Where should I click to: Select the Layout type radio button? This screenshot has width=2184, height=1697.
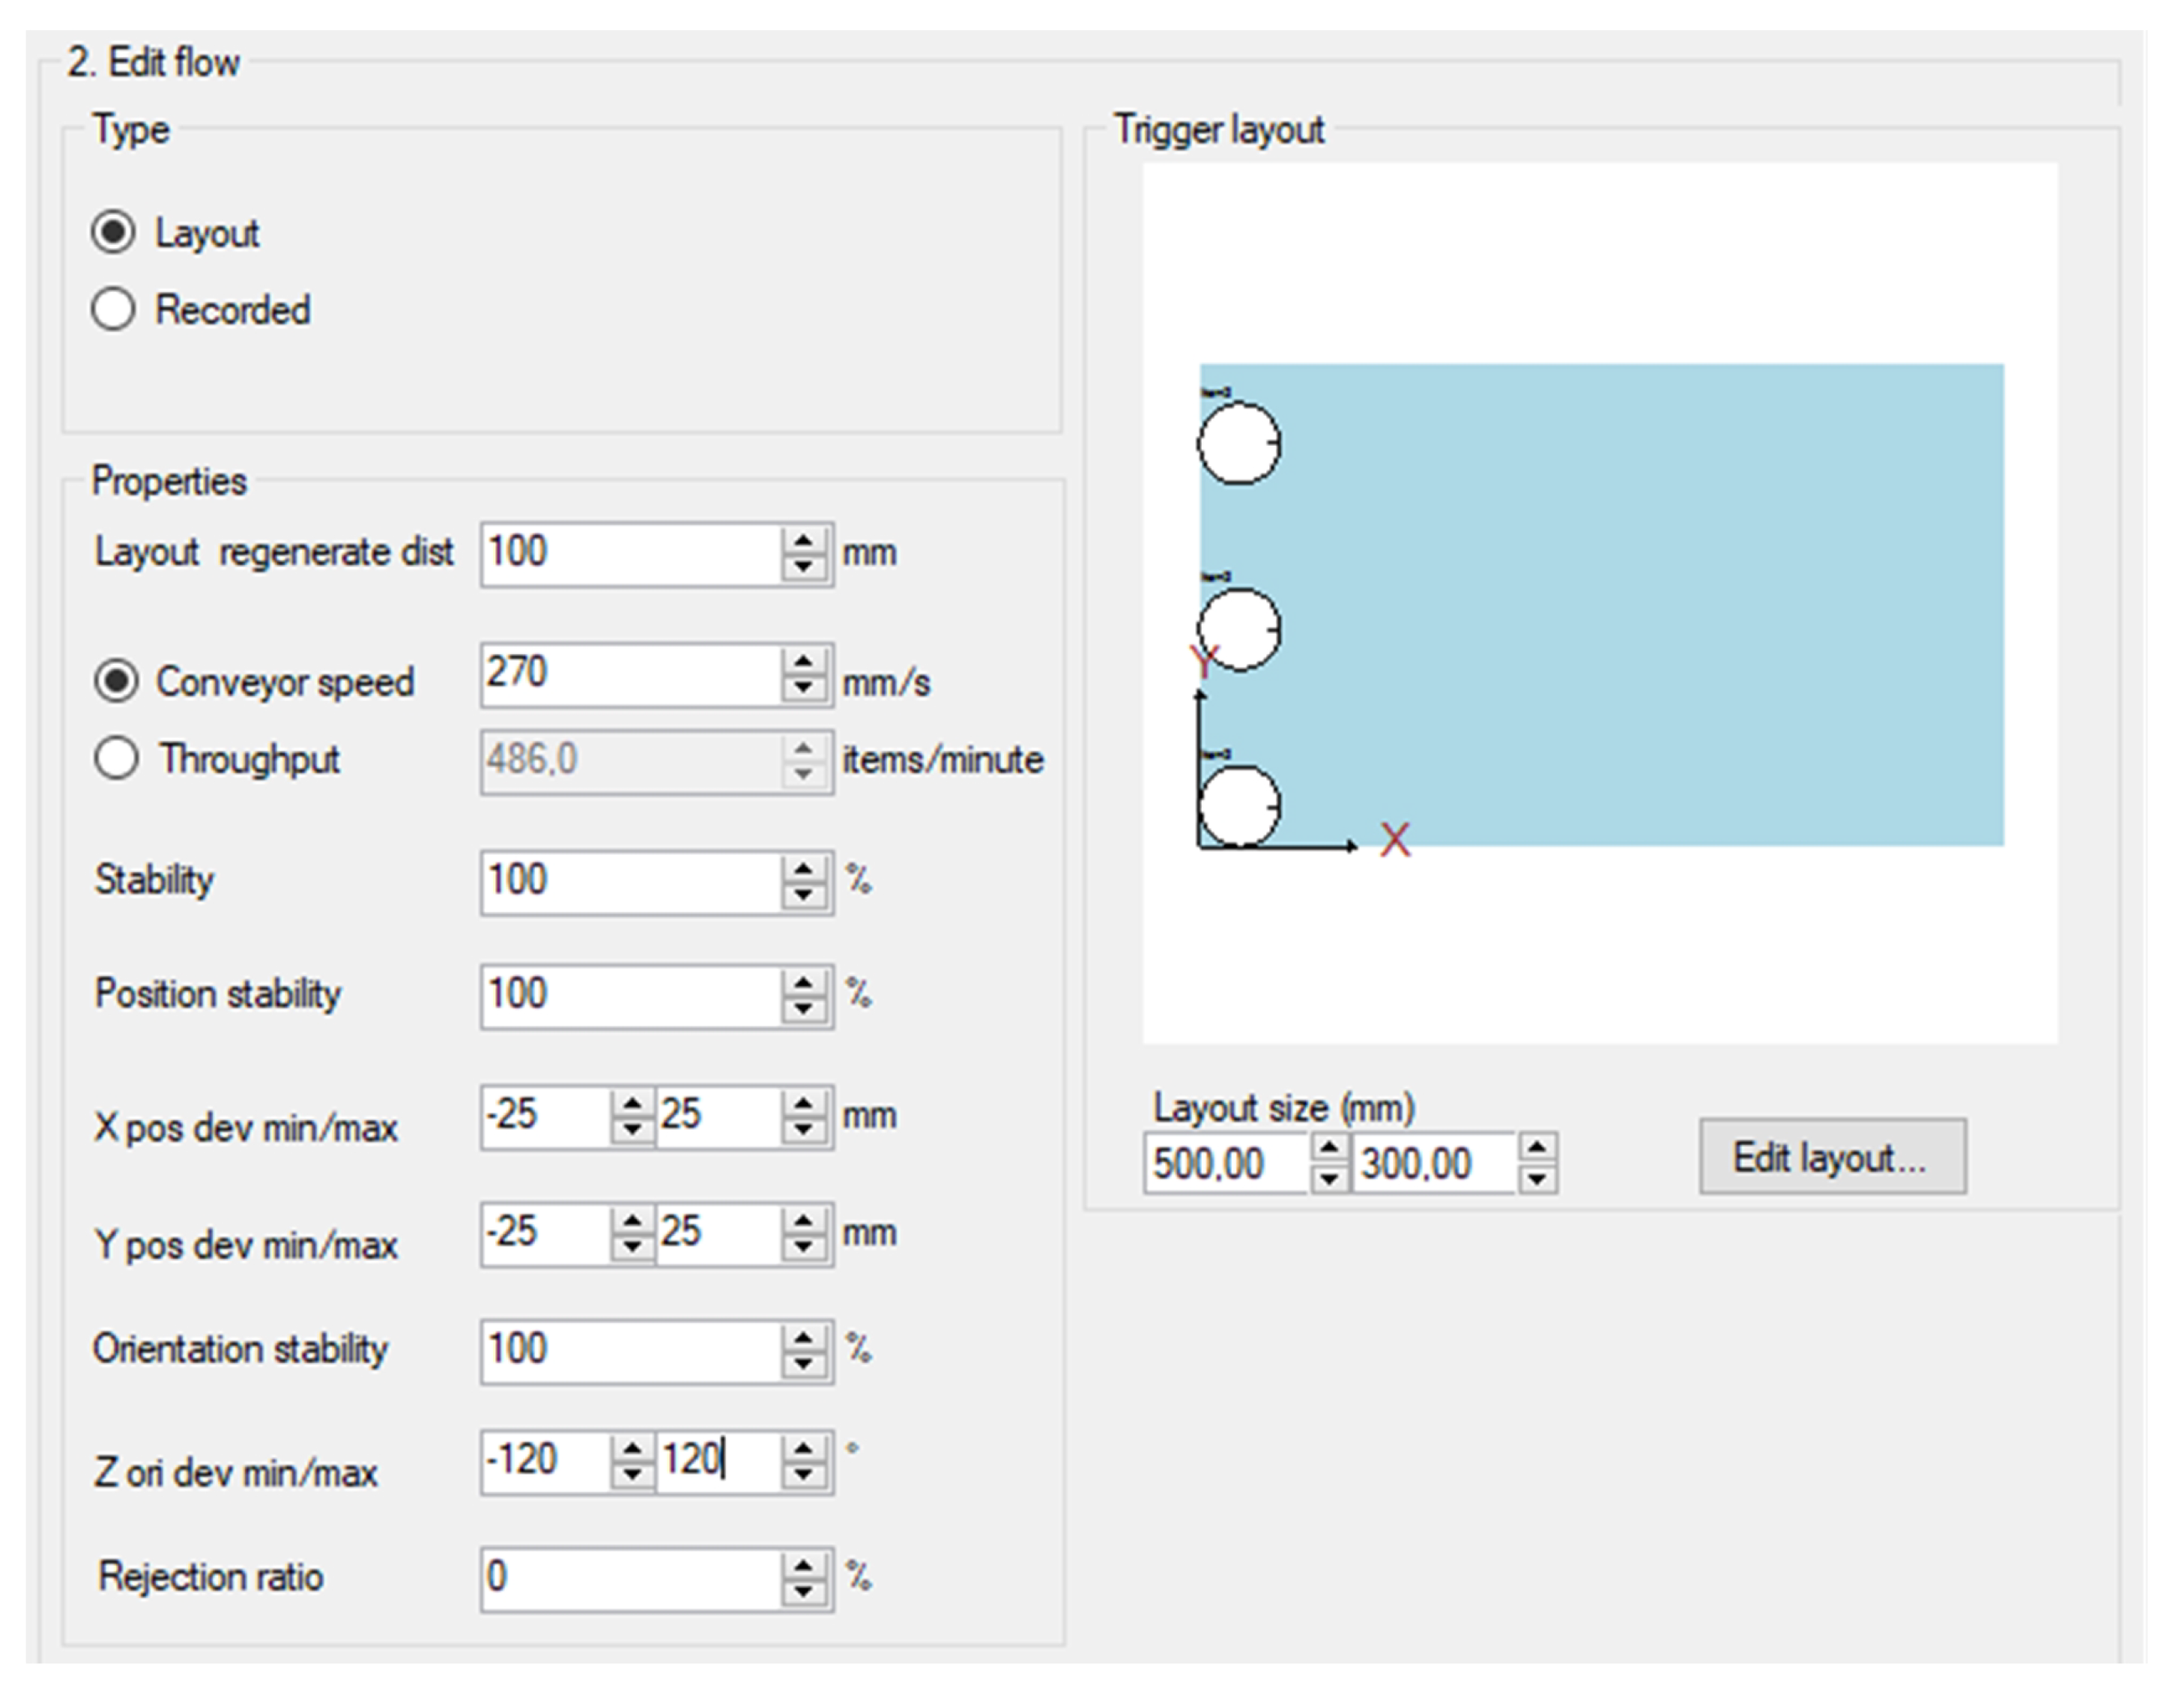click(113, 232)
